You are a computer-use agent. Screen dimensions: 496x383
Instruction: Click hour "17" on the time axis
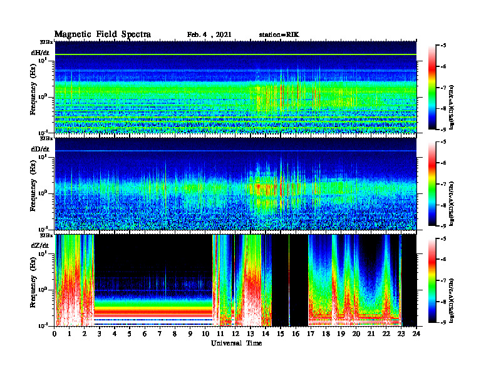311,334
